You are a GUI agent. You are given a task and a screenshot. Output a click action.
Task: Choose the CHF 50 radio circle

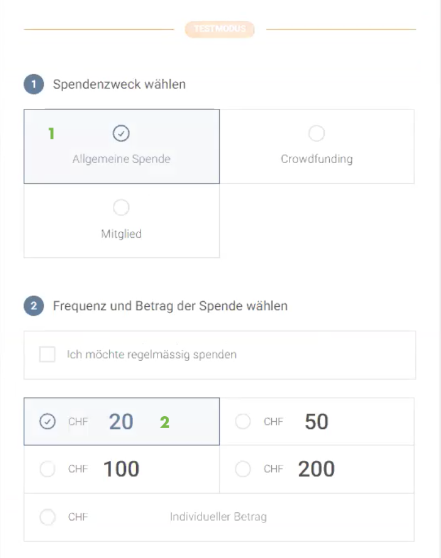243,422
